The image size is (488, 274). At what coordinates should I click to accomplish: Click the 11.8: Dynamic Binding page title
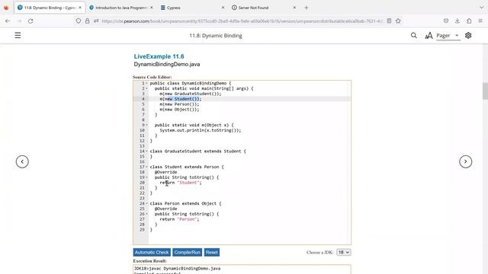tap(216, 36)
